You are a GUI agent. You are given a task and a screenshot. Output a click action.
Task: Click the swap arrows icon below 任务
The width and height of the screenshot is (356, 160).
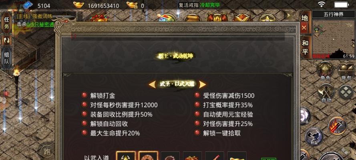click(6, 40)
